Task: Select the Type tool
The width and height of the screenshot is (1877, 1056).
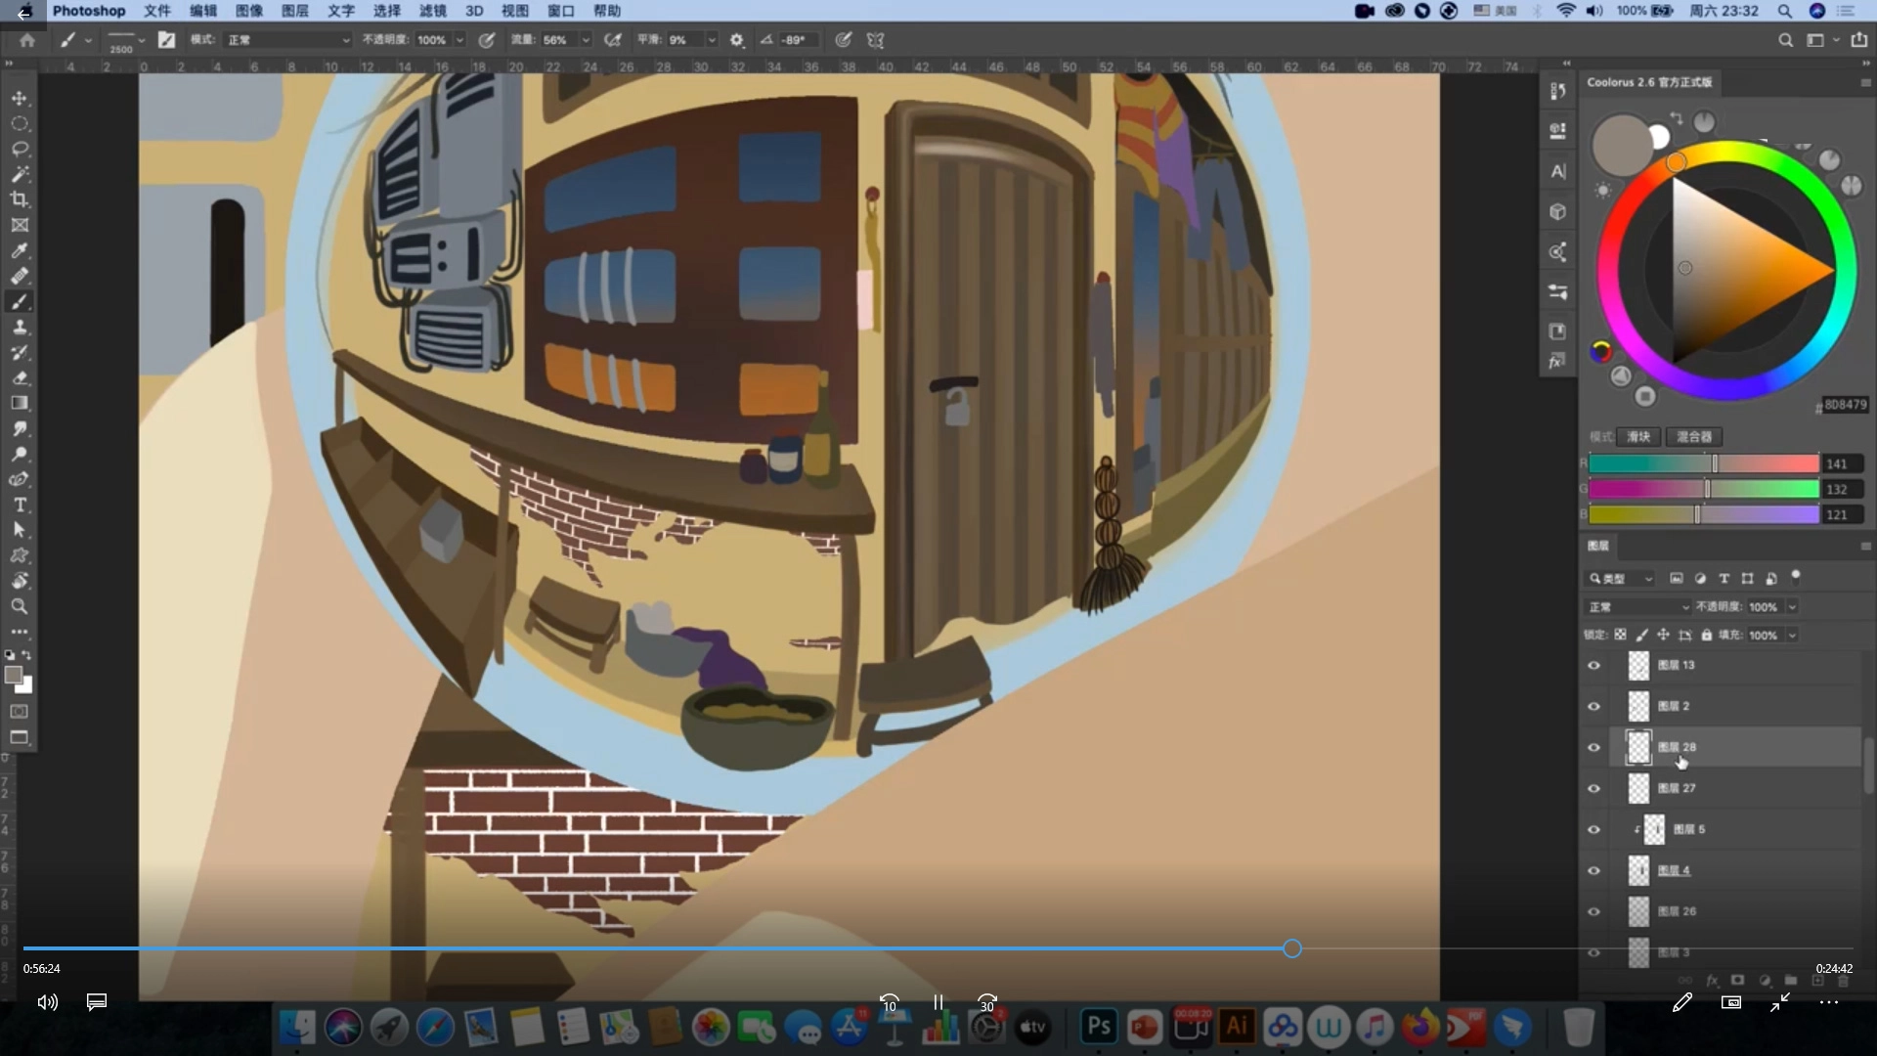Action: coord(20,505)
